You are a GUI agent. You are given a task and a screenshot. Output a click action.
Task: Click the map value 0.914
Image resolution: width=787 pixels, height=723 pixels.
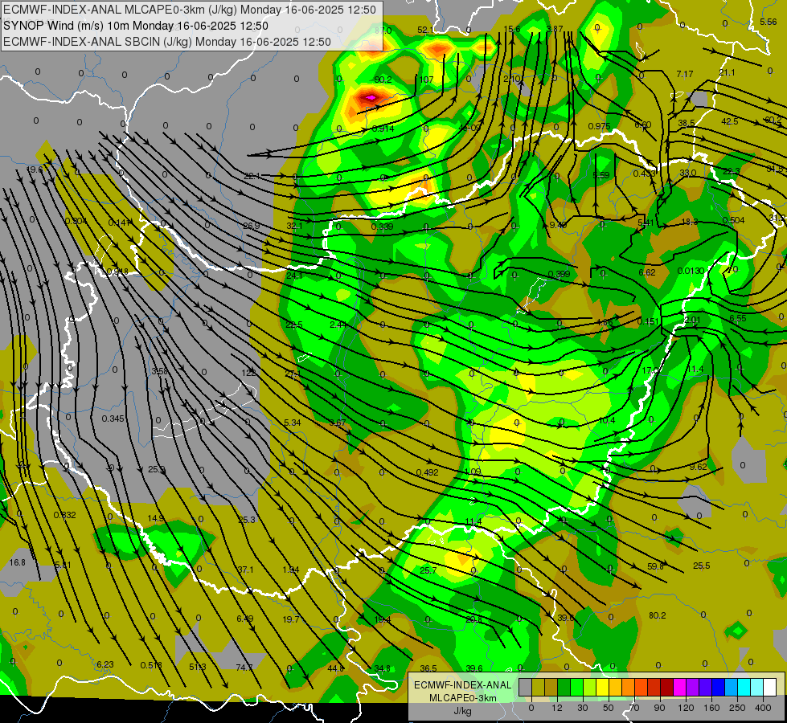click(x=383, y=129)
